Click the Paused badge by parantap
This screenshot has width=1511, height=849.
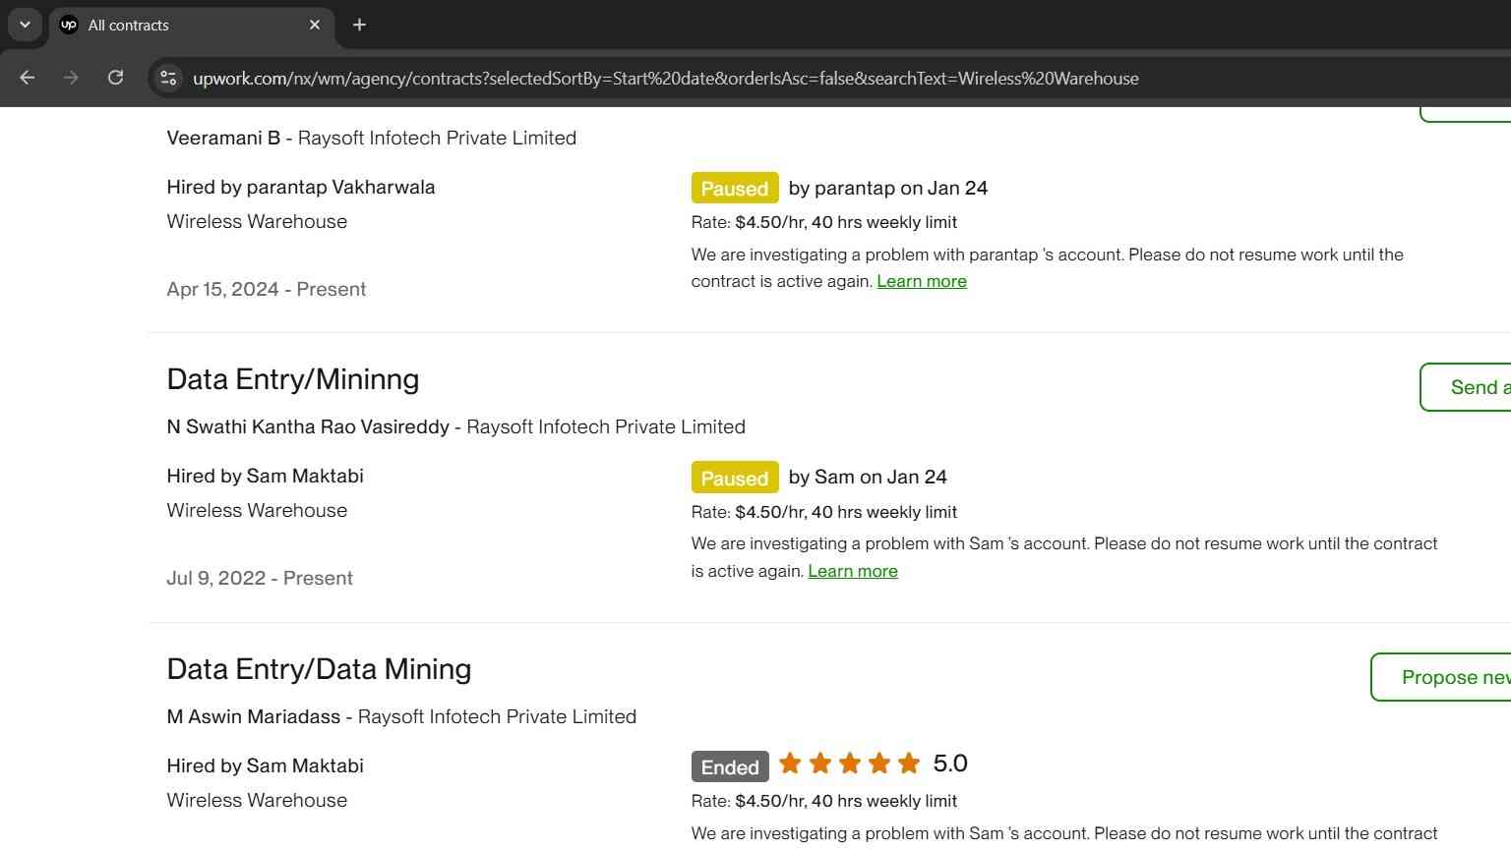coord(735,188)
